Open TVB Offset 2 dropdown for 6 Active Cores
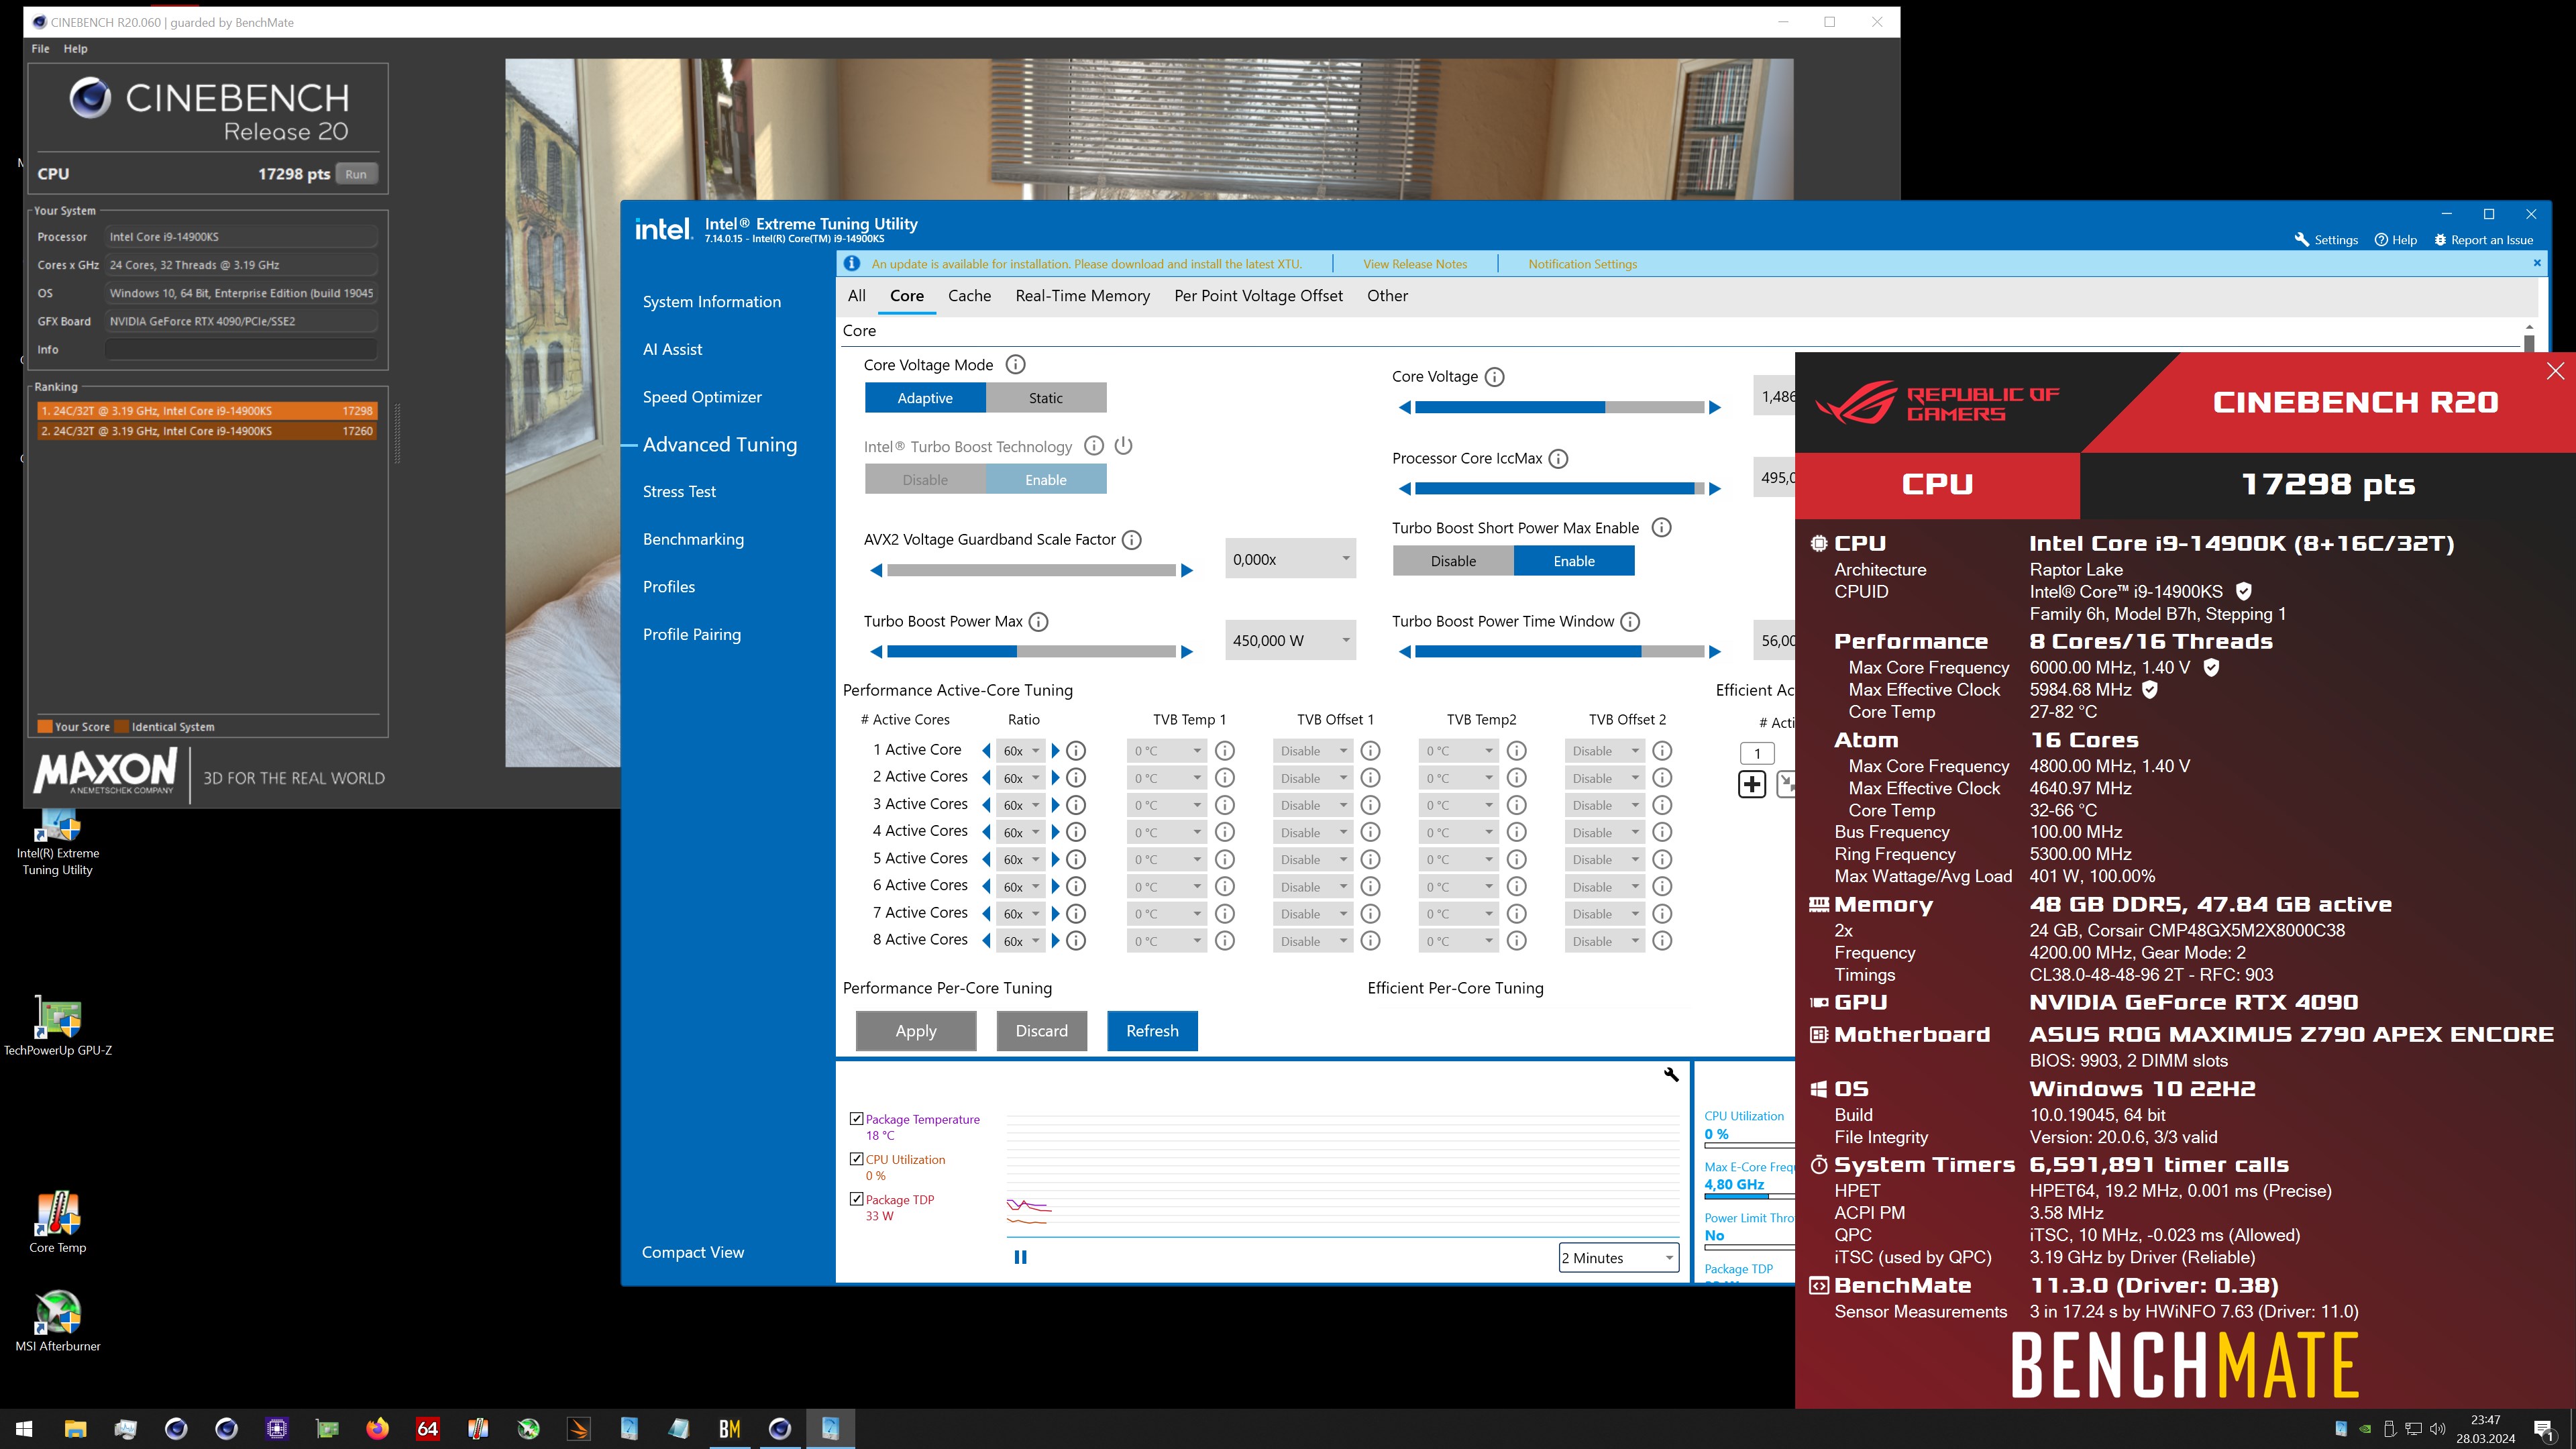Viewport: 2576px width, 1449px height. pos(1604,887)
